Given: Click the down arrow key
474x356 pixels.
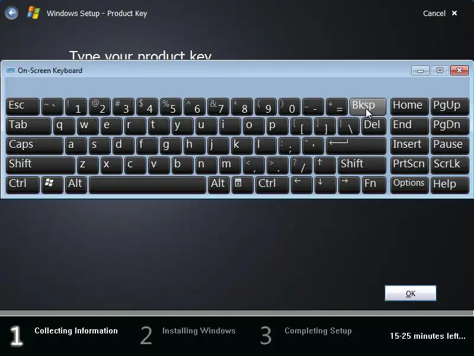Looking at the screenshot, I should click(x=325, y=185).
